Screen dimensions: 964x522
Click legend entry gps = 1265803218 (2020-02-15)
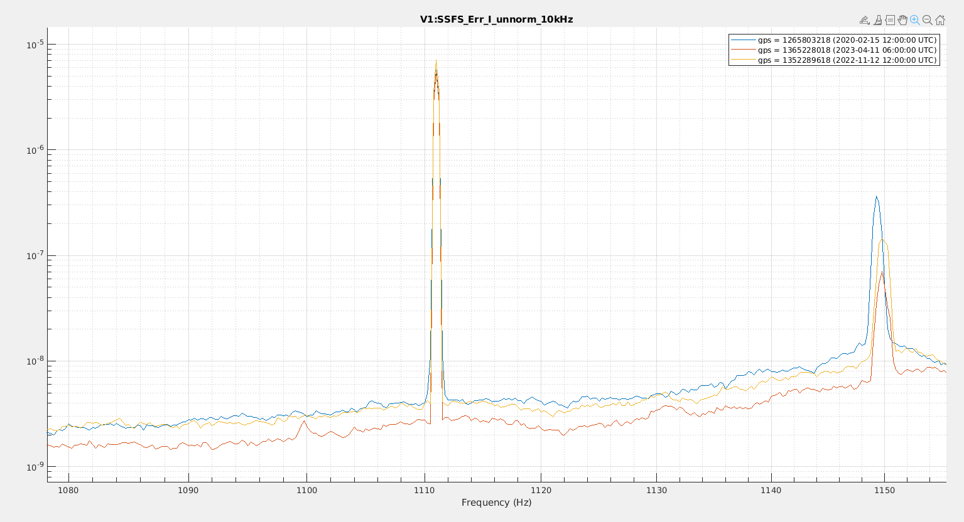point(847,40)
